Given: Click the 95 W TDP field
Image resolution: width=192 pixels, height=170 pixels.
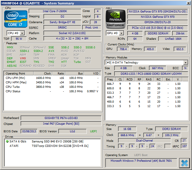Looking at the screenshot, I should pyautogui.click(x=19, y=39).
